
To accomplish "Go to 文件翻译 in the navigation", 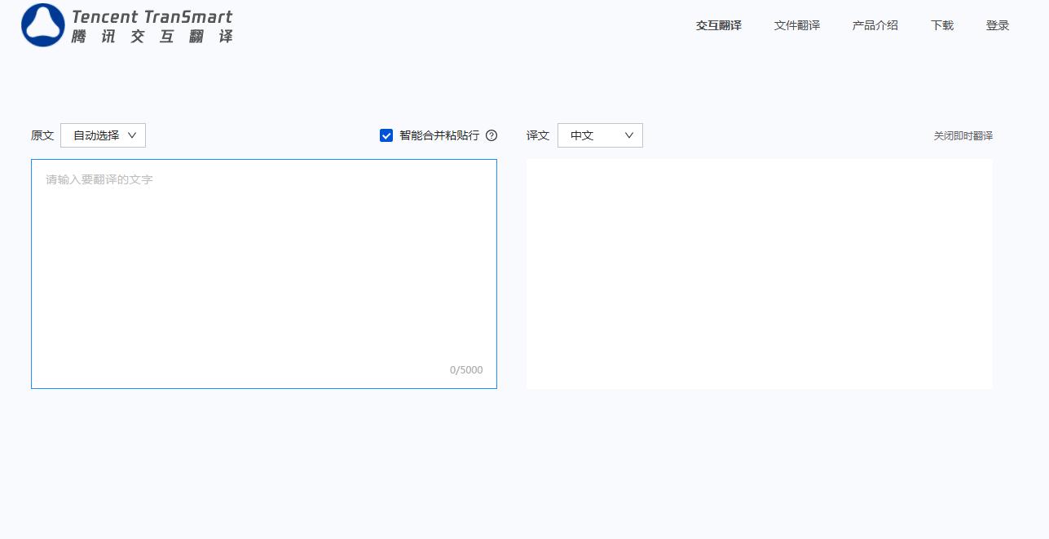I will (x=797, y=25).
